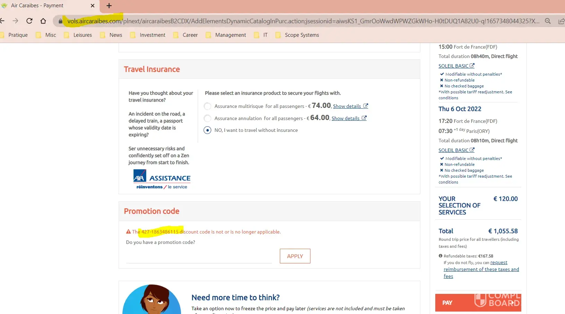
Task: Open the Scope Systems bookmarks folder
Action: [x=297, y=35]
